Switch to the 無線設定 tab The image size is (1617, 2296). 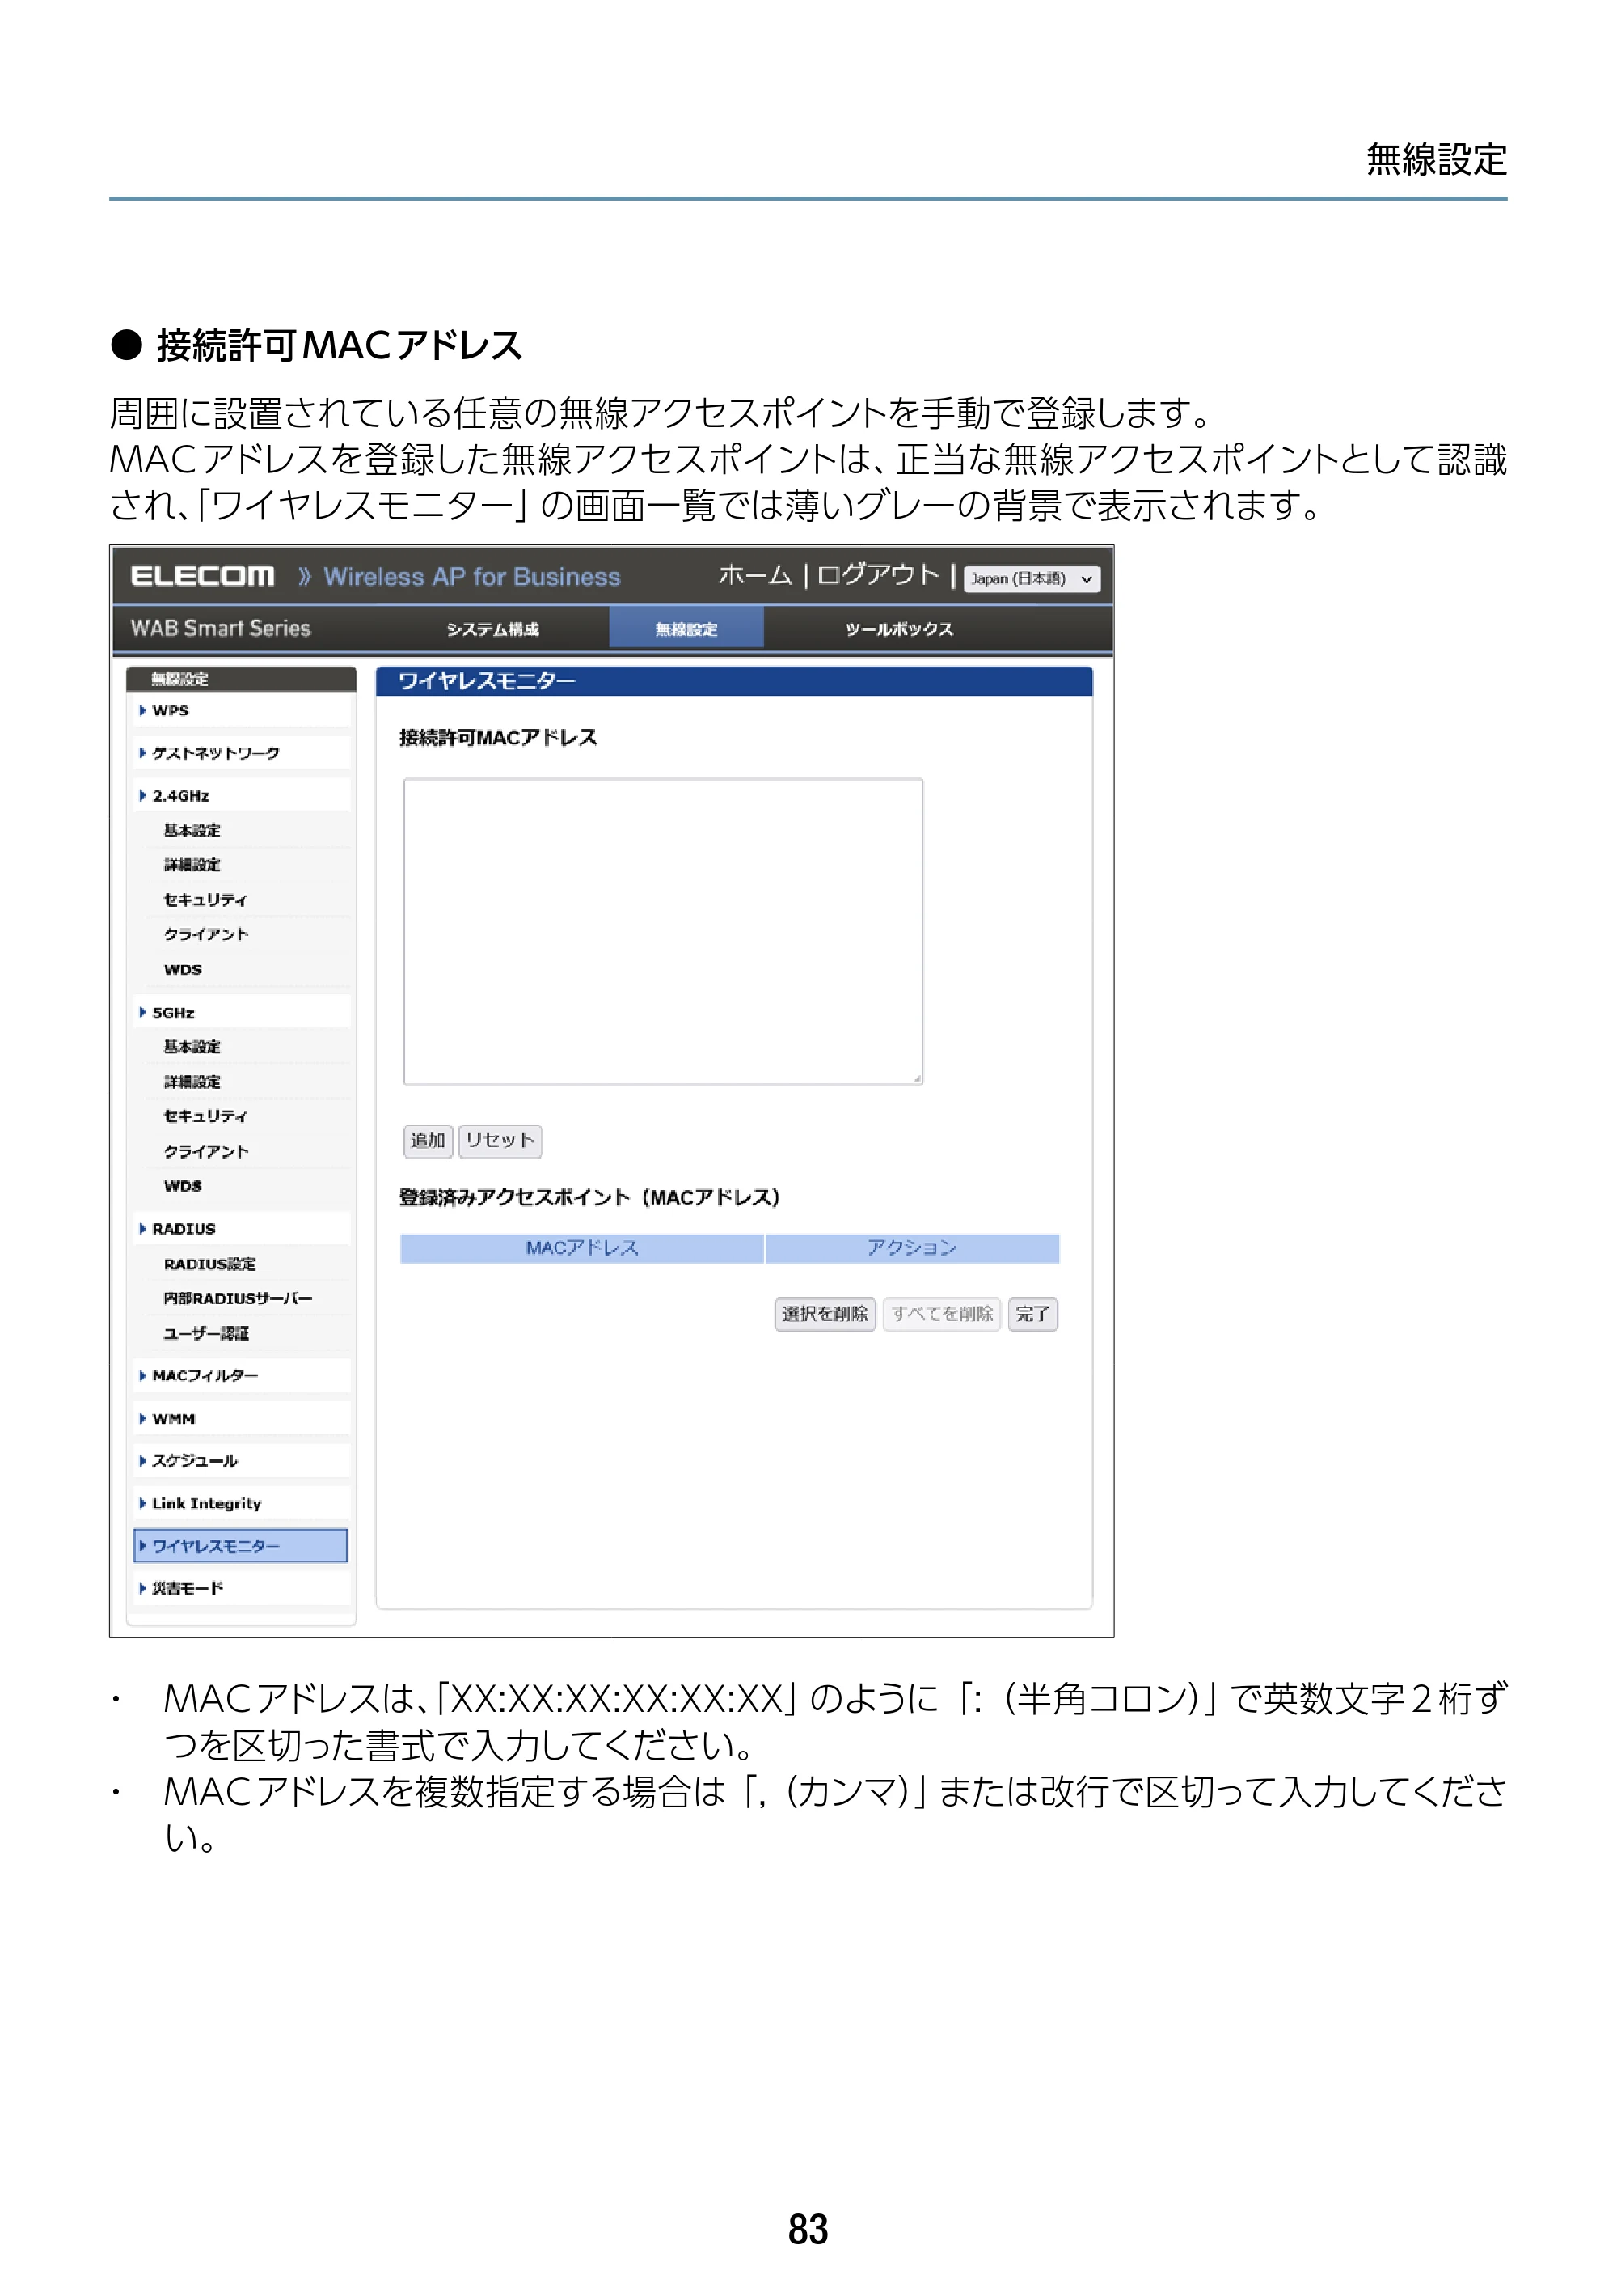[x=686, y=628]
